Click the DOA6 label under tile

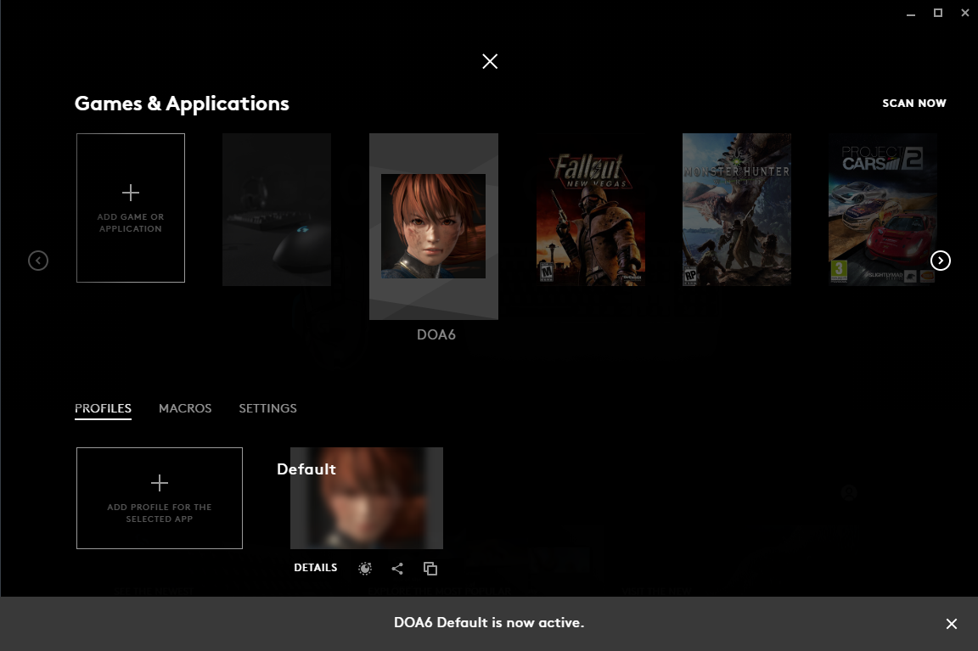point(436,335)
